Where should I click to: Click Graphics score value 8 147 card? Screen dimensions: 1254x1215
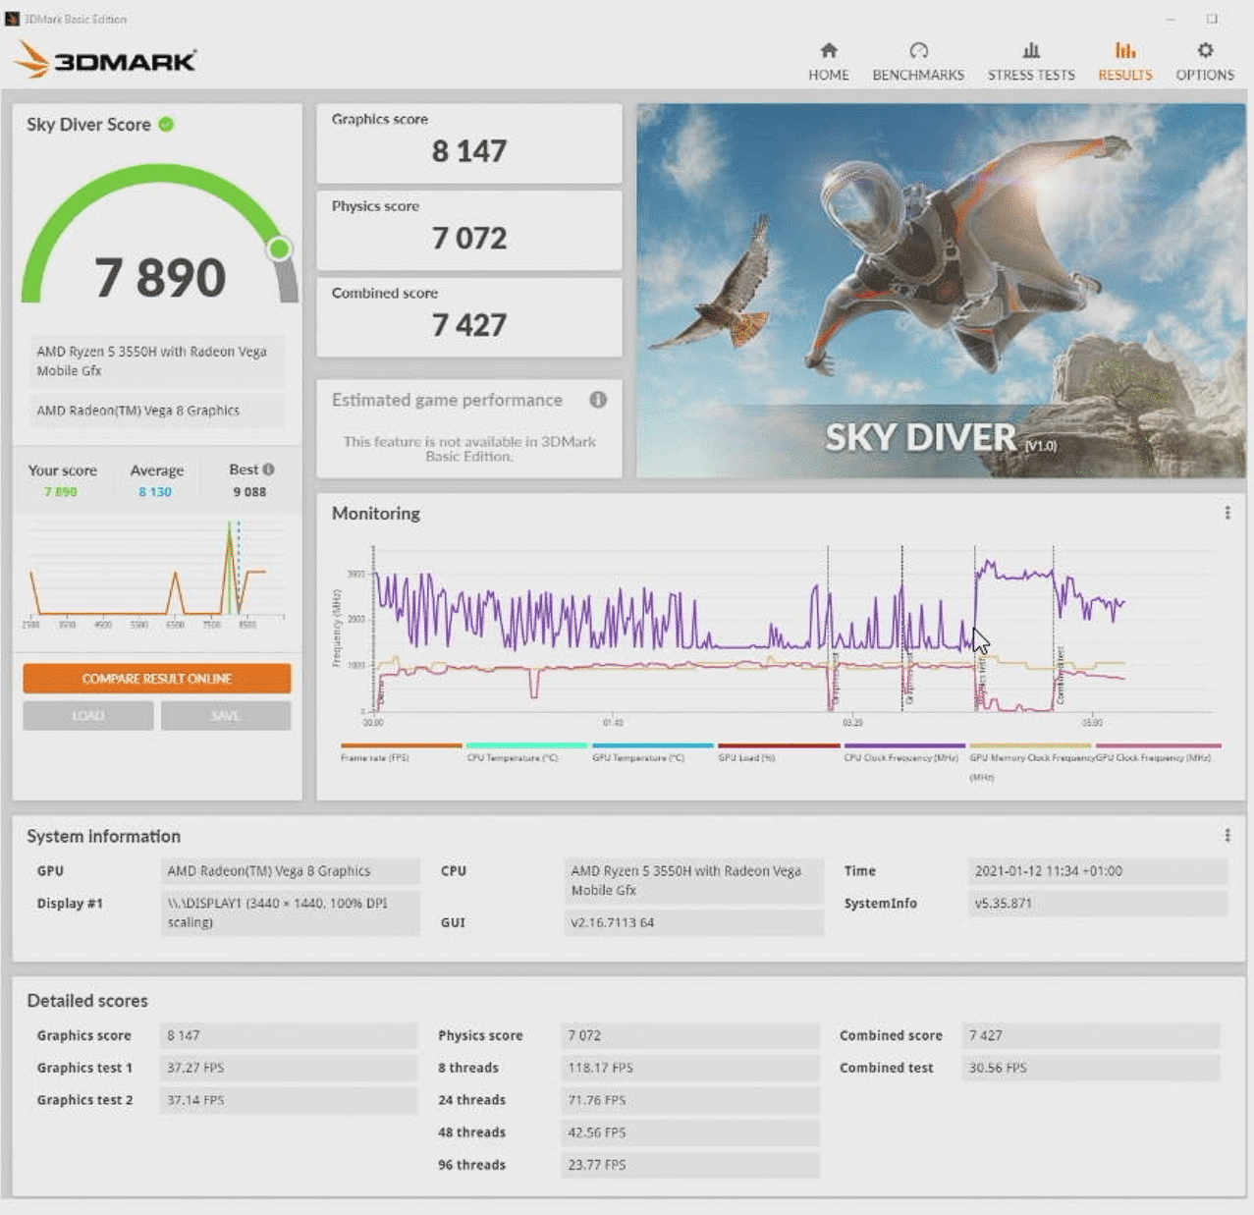click(469, 143)
